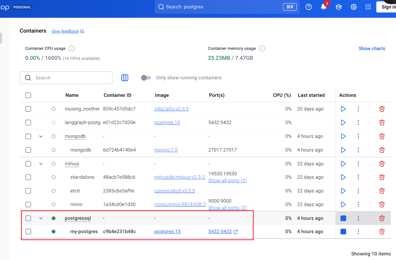Stop the my-postgres container

pyautogui.click(x=343, y=232)
